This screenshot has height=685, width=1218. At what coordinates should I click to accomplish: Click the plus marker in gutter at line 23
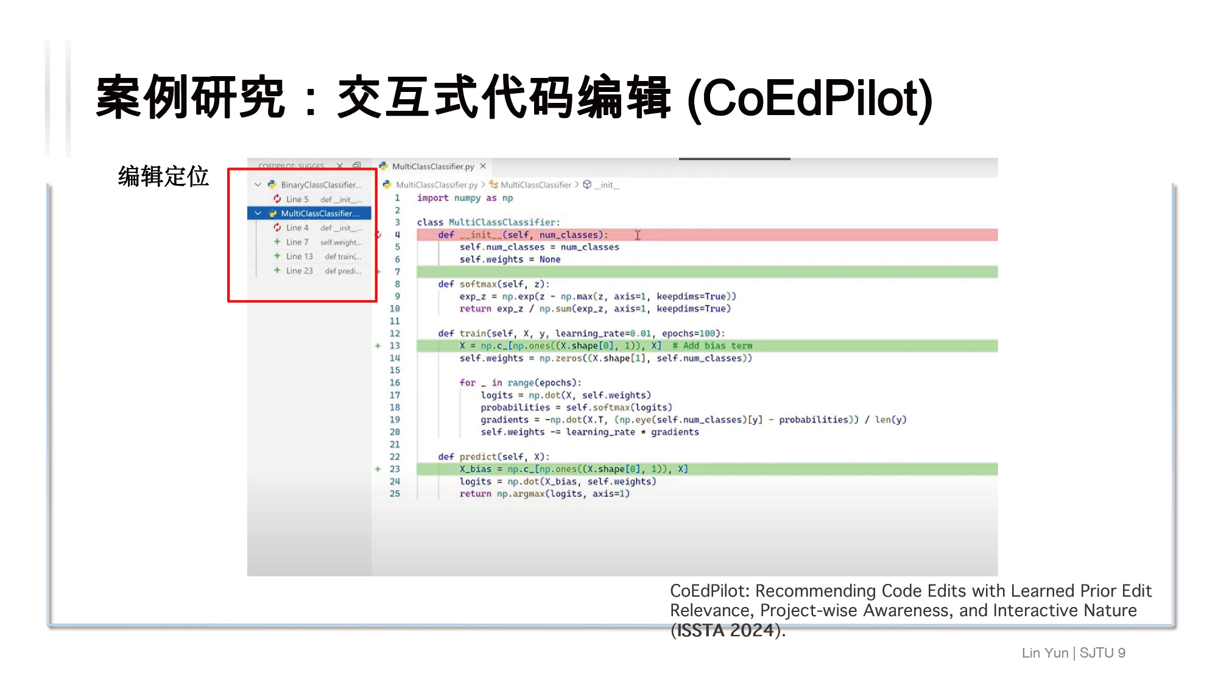378,469
